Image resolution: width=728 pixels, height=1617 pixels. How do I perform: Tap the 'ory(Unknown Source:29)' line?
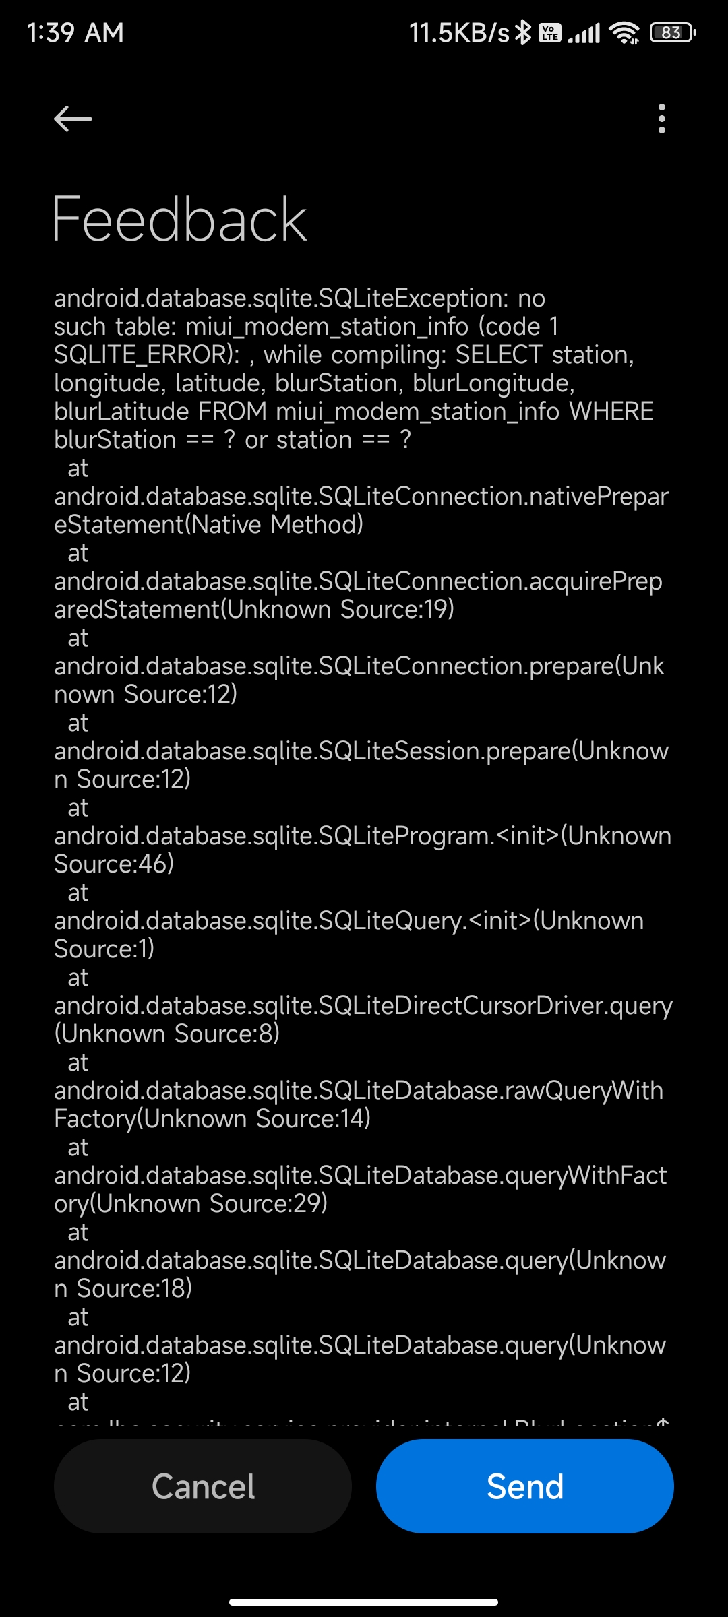pos(191,1203)
